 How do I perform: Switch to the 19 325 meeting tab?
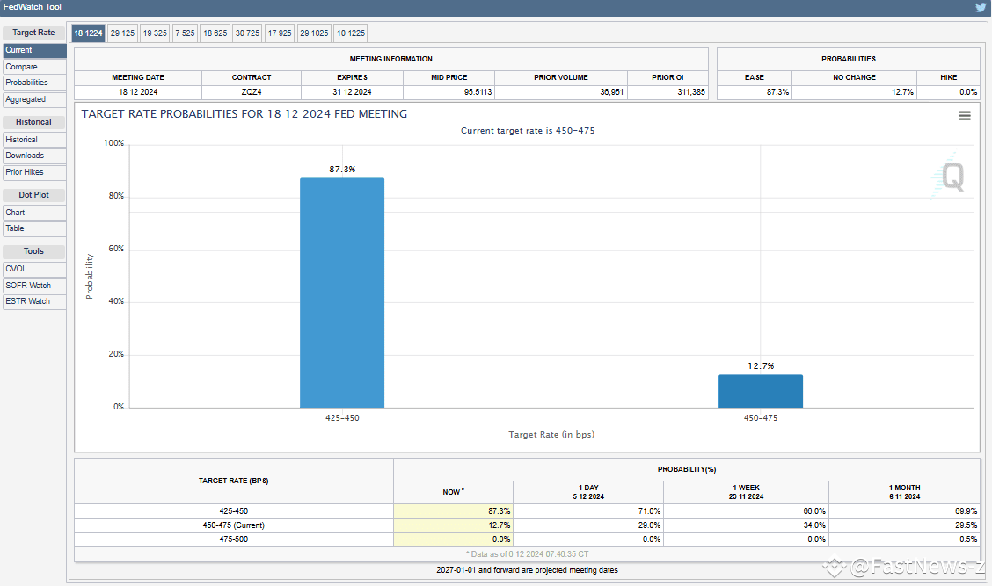(155, 33)
